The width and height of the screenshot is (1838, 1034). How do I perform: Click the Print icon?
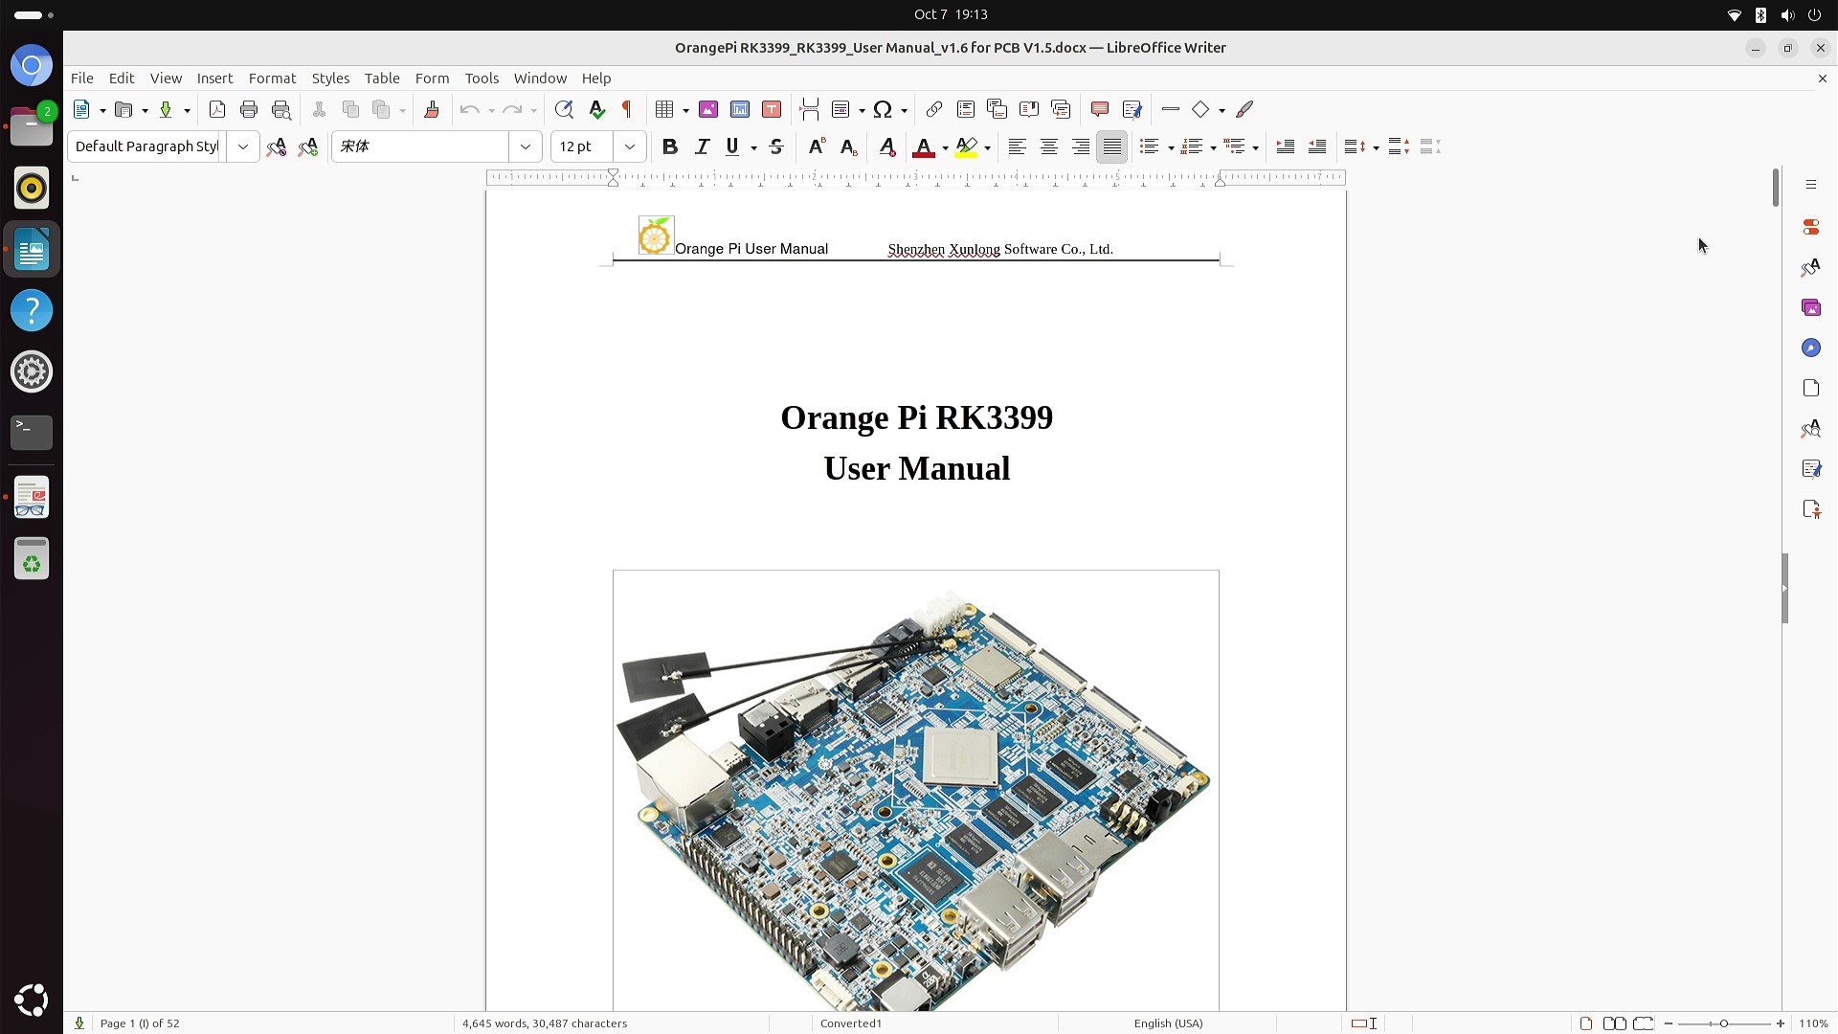249,109
